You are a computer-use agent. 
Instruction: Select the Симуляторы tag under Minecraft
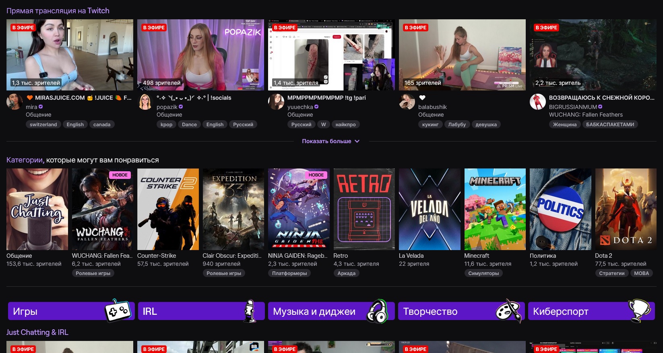(483, 273)
